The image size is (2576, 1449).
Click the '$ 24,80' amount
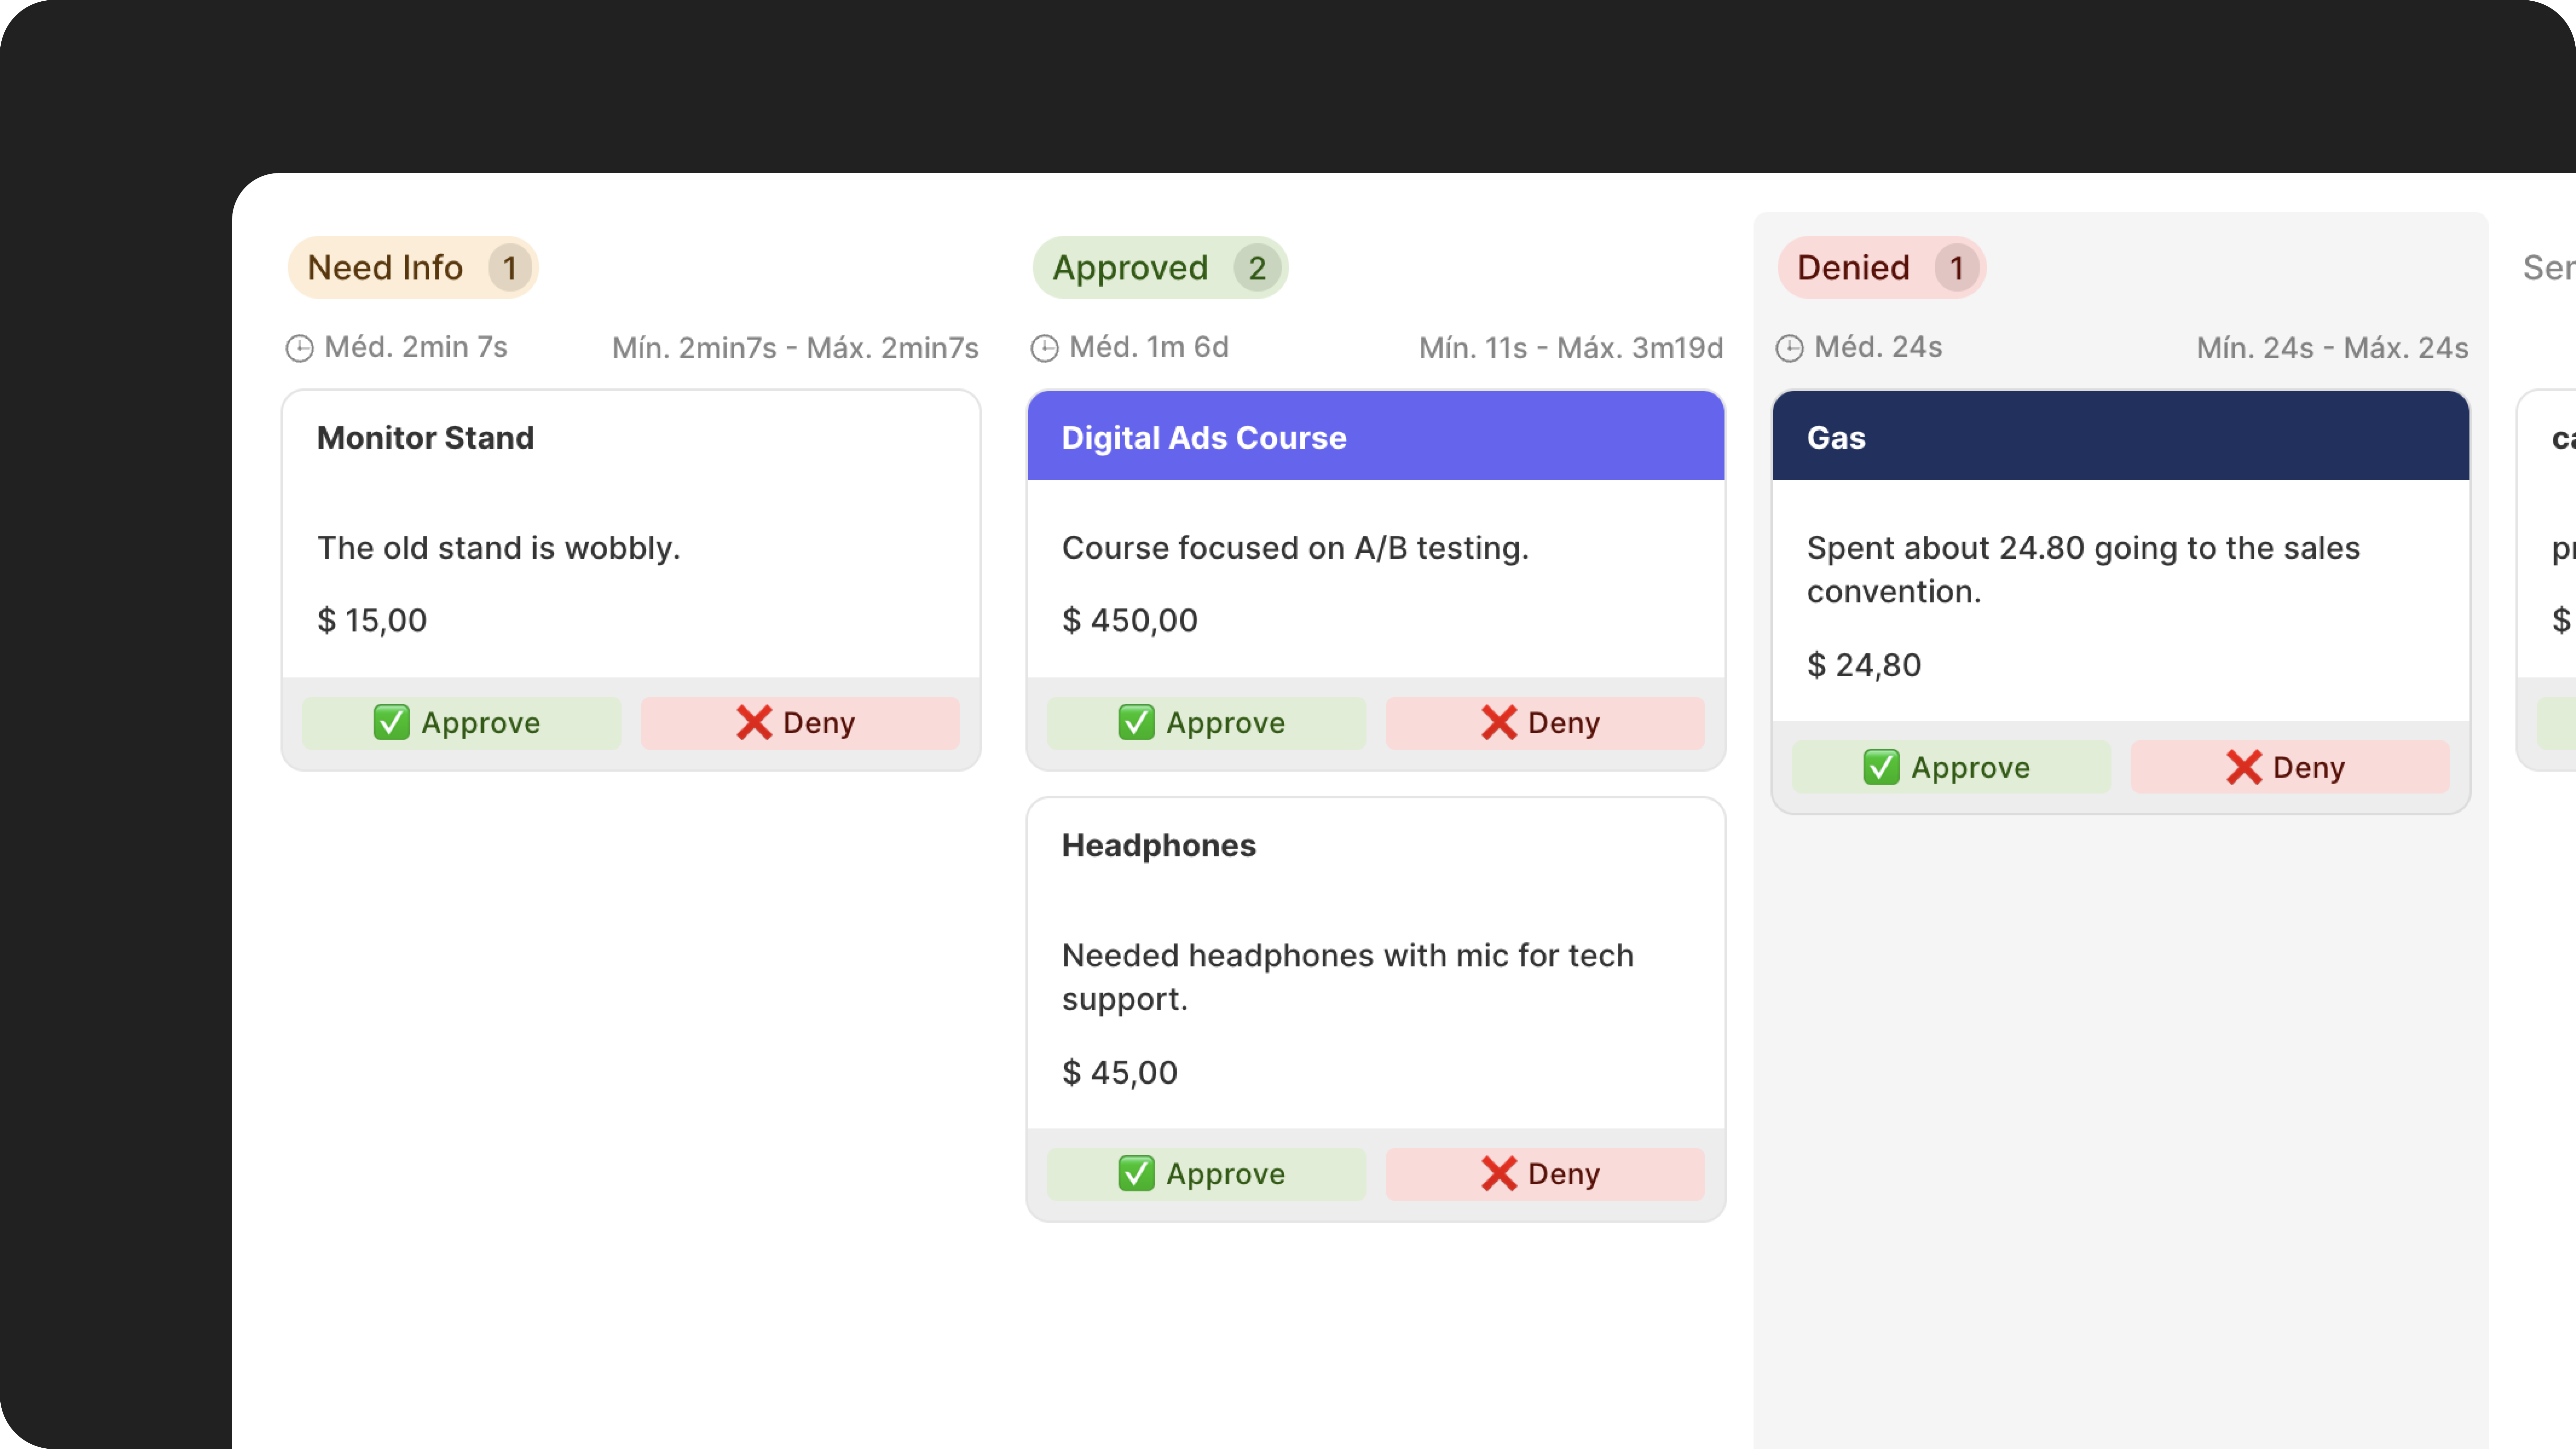pyautogui.click(x=1864, y=665)
